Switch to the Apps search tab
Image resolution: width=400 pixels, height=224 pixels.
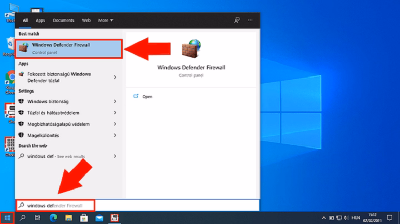pyautogui.click(x=41, y=21)
